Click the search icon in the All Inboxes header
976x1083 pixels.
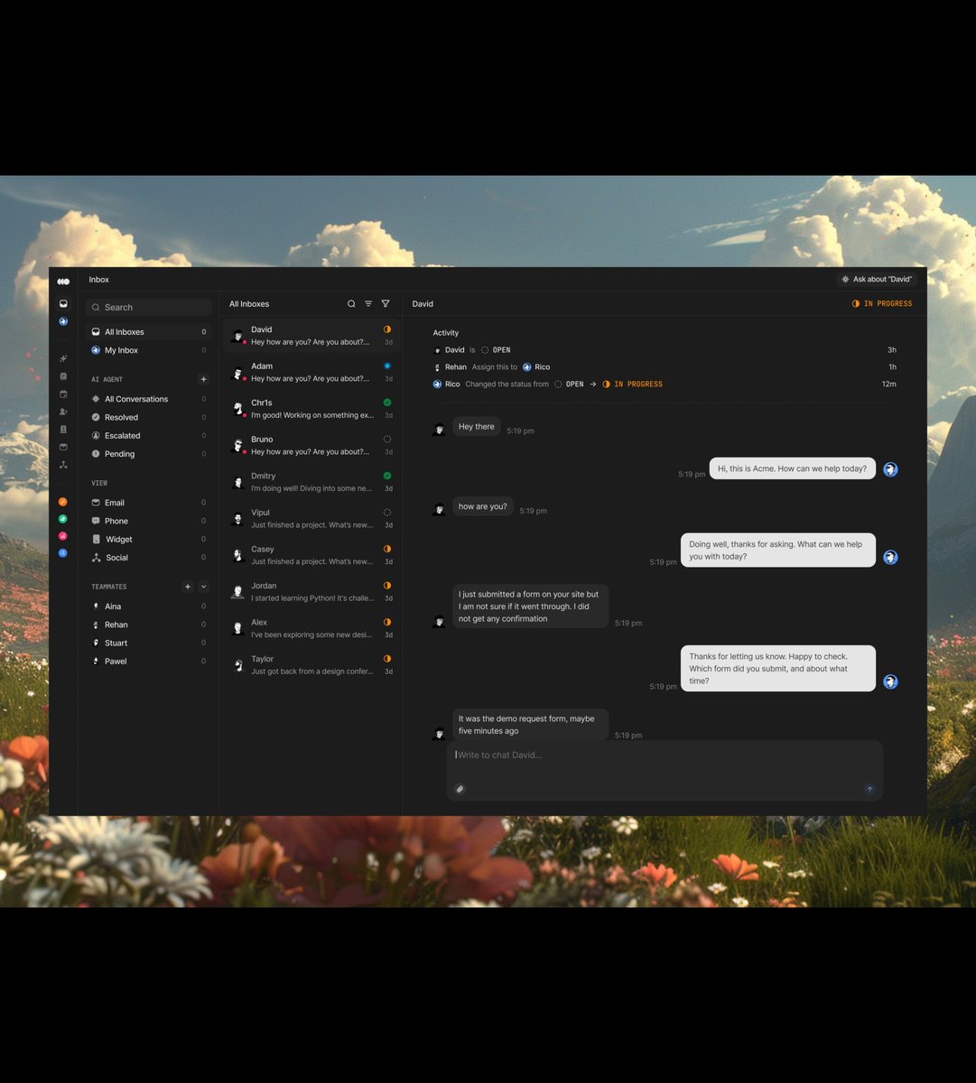click(351, 304)
